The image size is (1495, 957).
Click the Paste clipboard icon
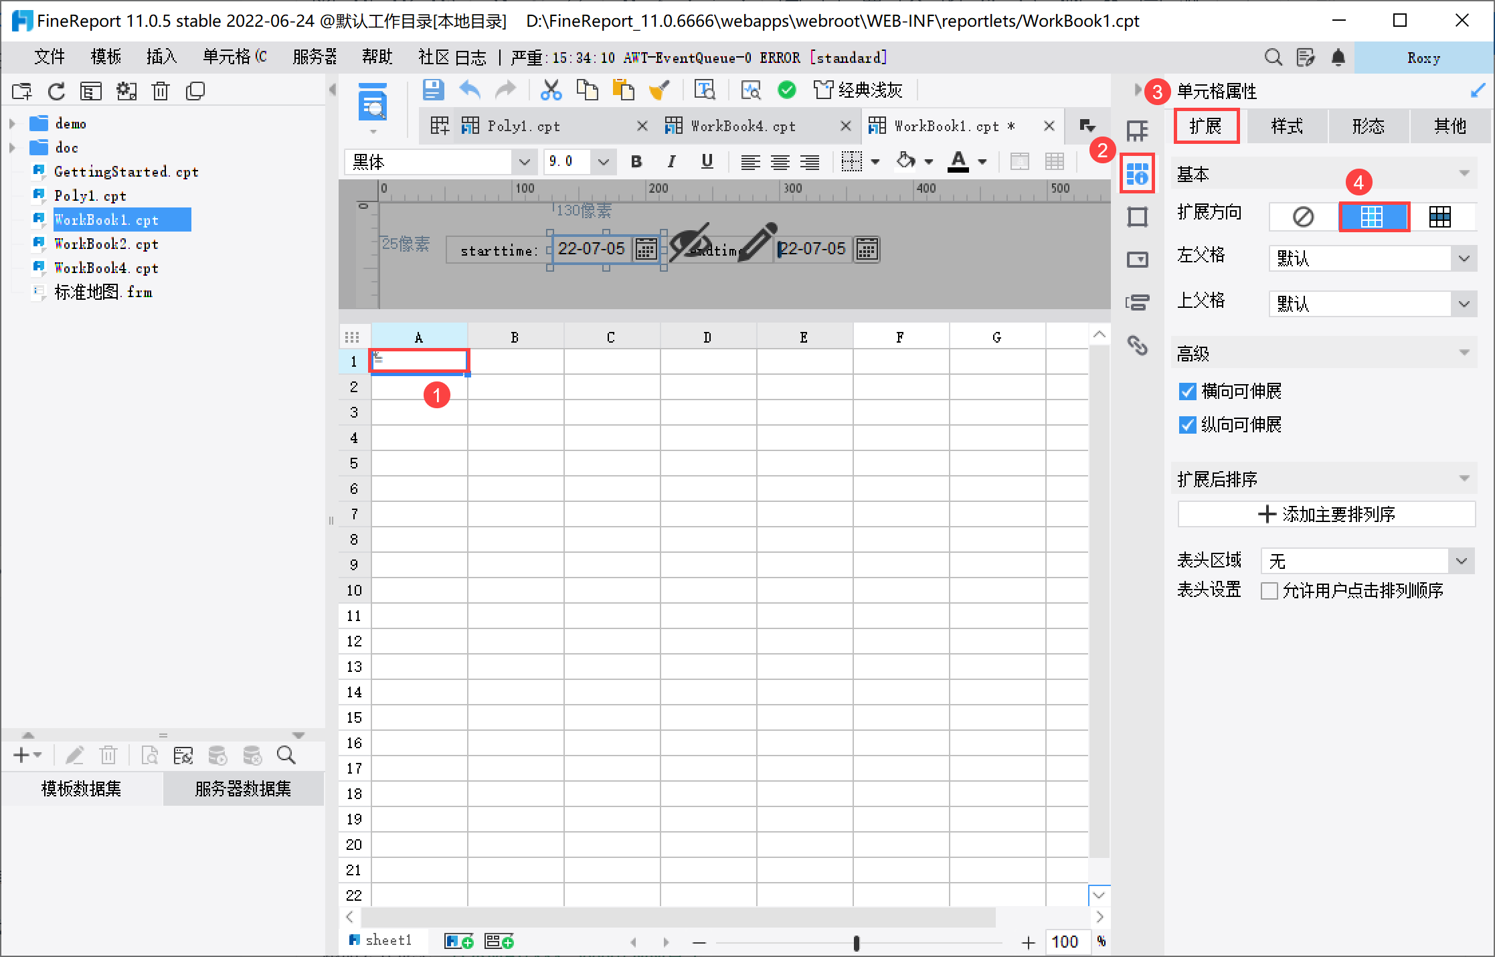[623, 90]
